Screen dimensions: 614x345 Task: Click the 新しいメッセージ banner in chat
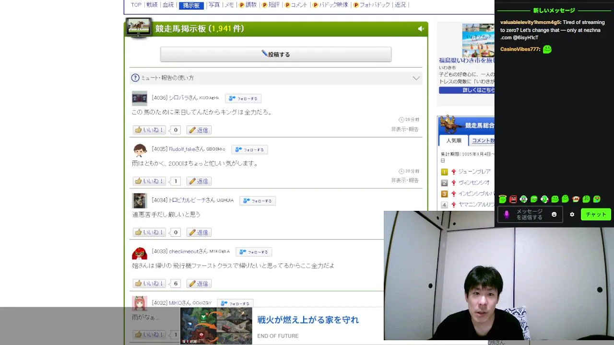click(554, 11)
